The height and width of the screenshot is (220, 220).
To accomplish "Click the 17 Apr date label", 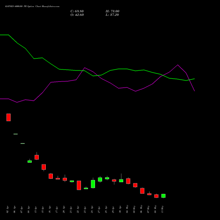I will pyautogui.click(x=57, y=209).
